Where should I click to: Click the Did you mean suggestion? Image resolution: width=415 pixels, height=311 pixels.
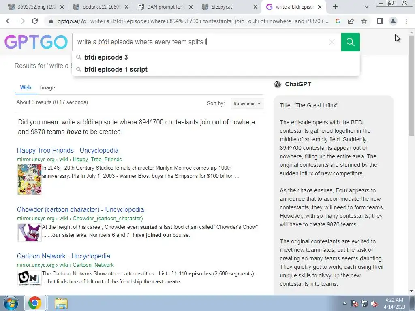(136, 127)
